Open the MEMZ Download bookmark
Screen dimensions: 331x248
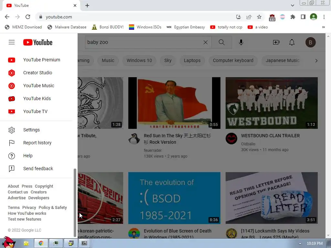[23, 27]
